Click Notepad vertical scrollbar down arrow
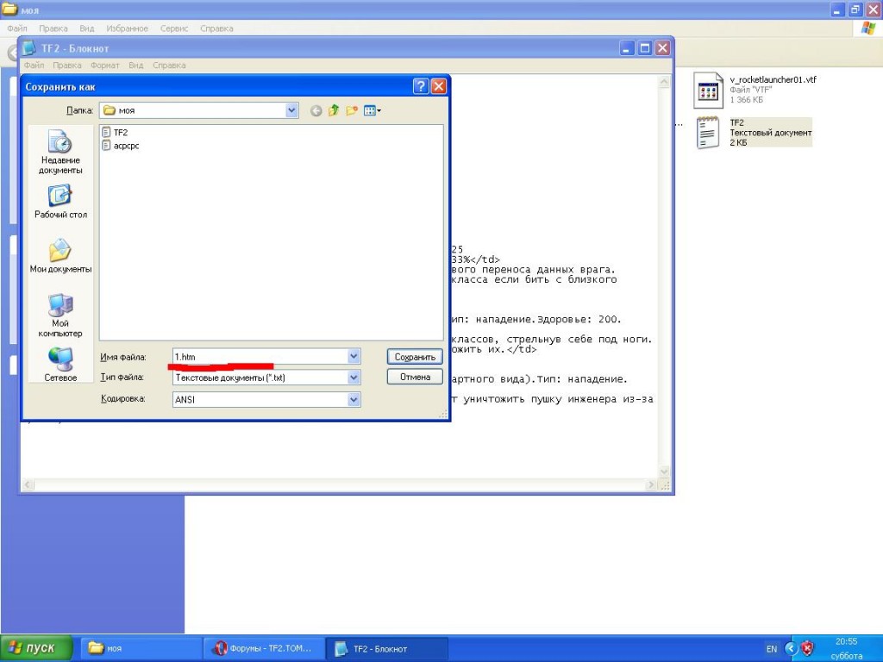This screenshot has width=883, height=662. pos(665,472)
